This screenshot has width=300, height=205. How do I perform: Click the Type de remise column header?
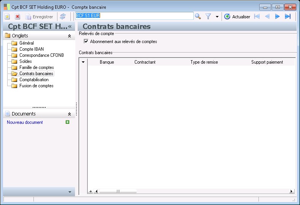coord(204,62)
